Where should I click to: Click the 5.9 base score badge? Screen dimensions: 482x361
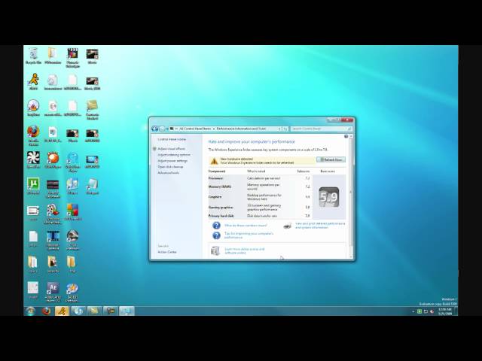coord(328,197)
